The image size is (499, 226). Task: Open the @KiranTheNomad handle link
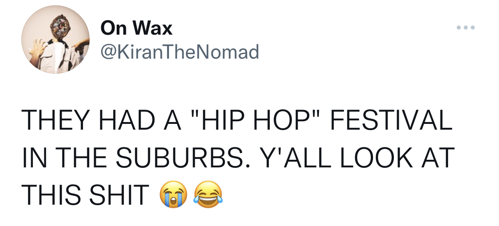(180, 52)
